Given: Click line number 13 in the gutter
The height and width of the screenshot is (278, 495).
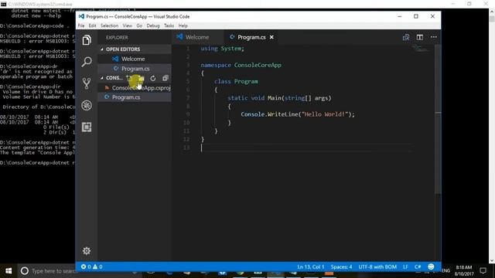Looking at the screenshot, I should click(x=186, y=147).
